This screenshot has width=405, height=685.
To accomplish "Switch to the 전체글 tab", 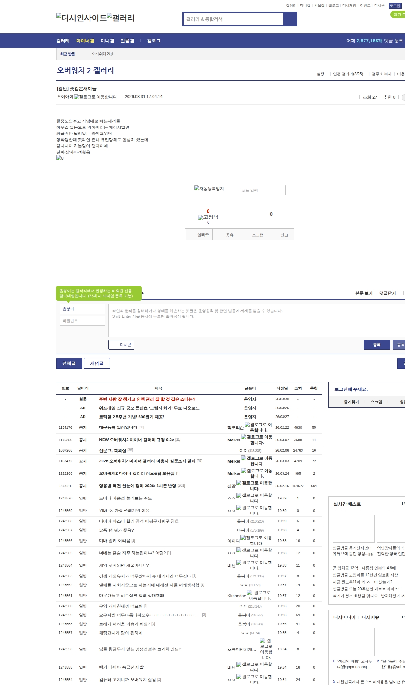I will [x=69, y=363].
